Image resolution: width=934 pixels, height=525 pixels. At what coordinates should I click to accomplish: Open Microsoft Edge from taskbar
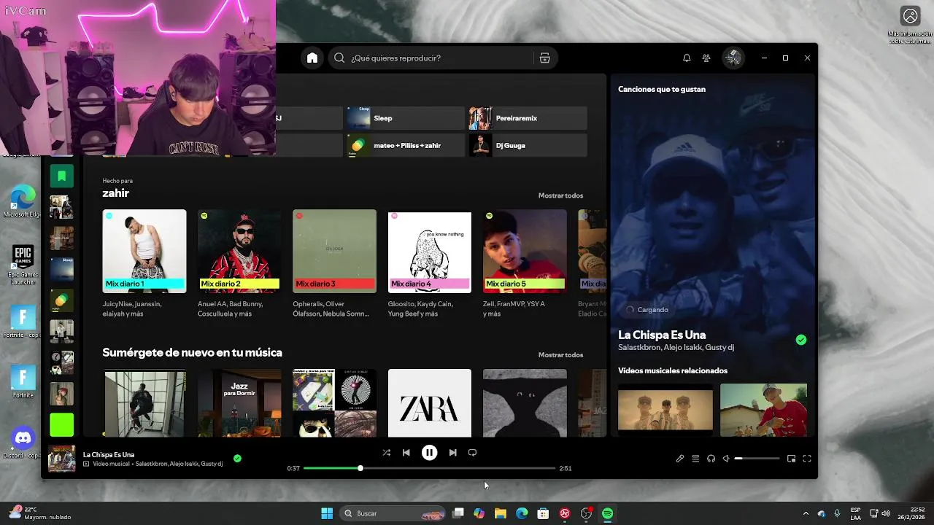tap(522, 513)
